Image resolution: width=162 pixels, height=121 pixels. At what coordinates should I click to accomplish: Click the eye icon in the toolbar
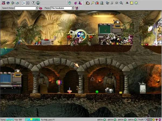[8, 3]
